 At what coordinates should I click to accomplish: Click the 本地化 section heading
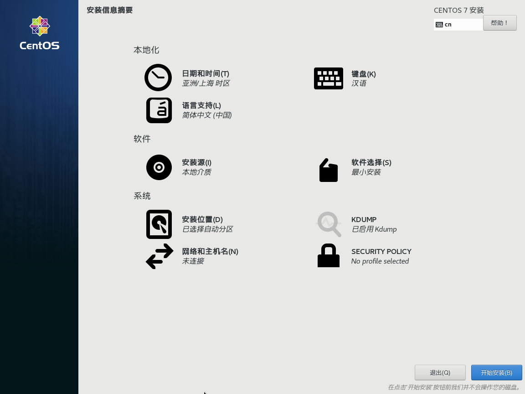(x=146, y=50)
